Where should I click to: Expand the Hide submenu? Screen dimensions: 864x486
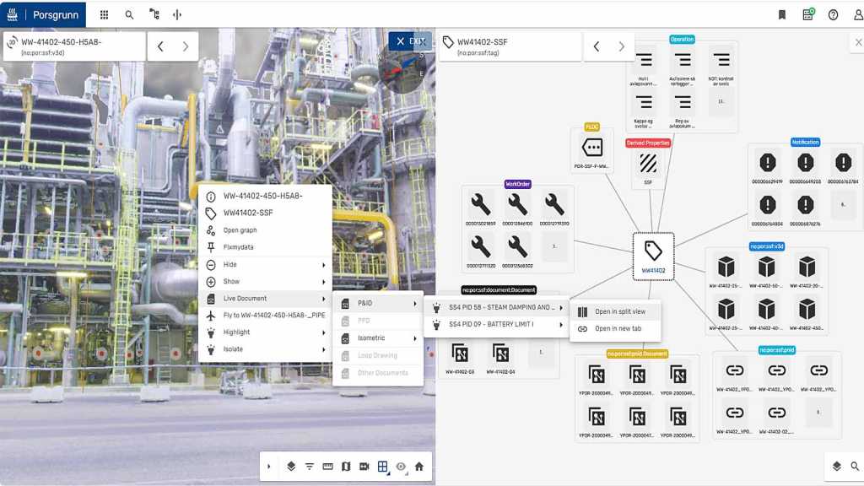click(265, 264)
